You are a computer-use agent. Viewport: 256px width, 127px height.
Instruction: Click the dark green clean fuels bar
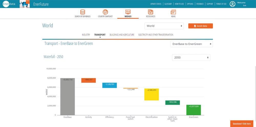pos(173,102)
